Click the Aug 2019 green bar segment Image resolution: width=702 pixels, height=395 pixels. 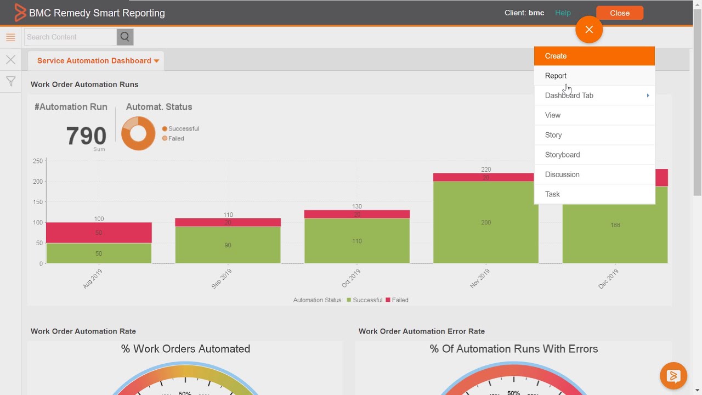pyautogui.click(x=99, y=253)
